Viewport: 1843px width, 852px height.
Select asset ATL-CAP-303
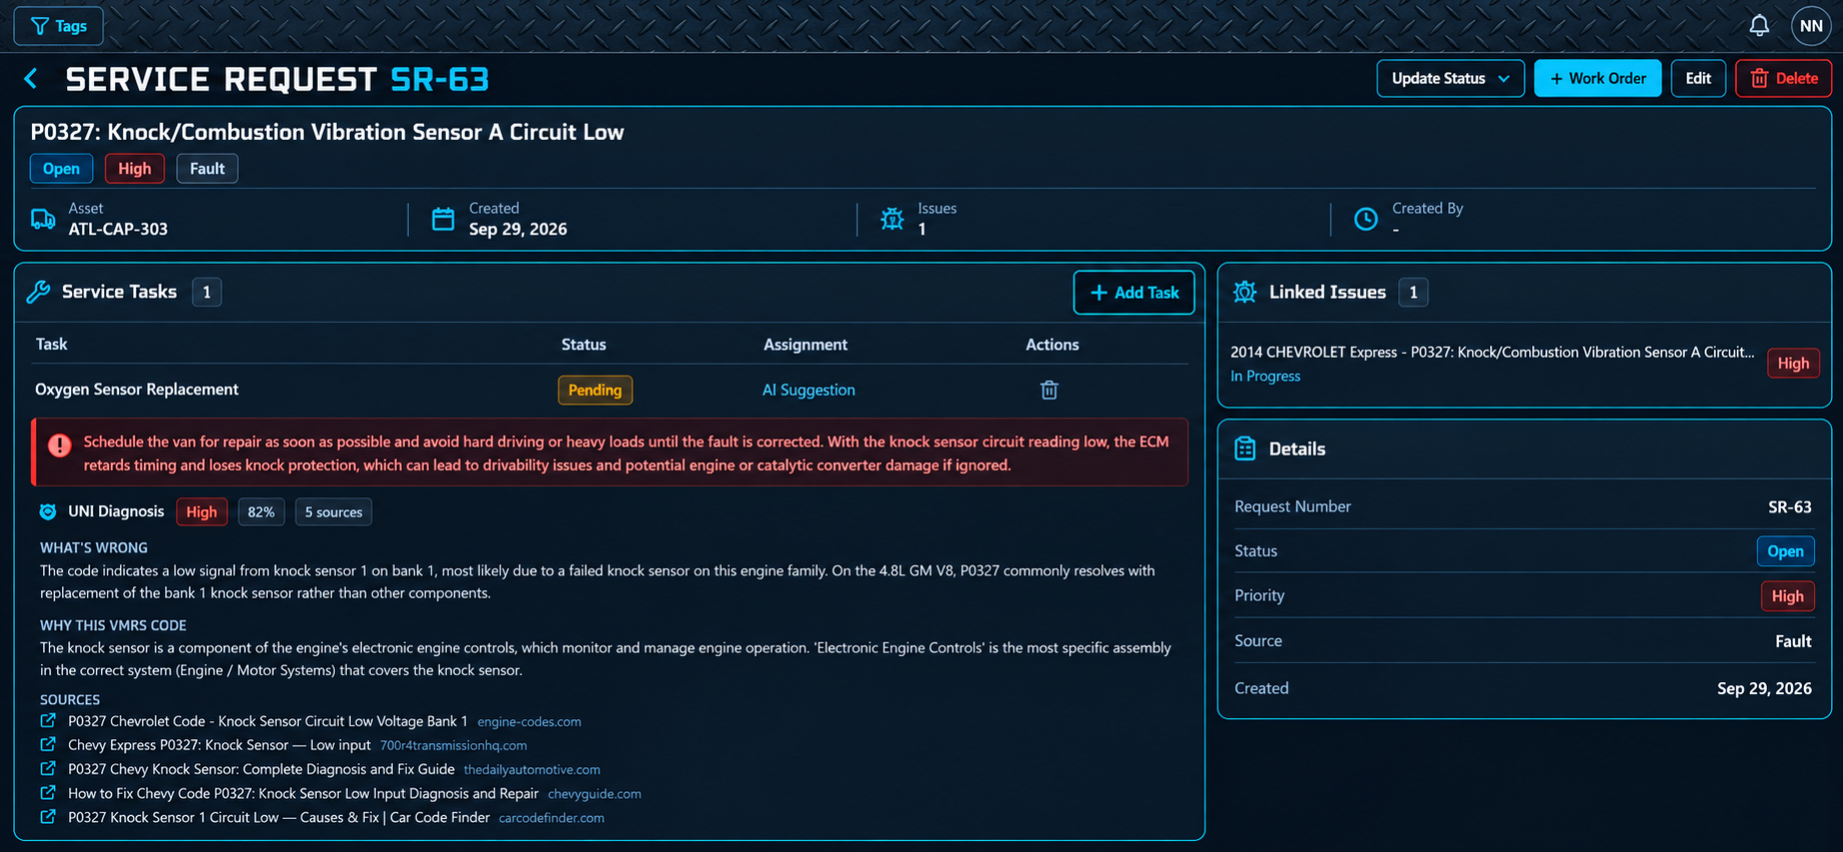[118, 229]
